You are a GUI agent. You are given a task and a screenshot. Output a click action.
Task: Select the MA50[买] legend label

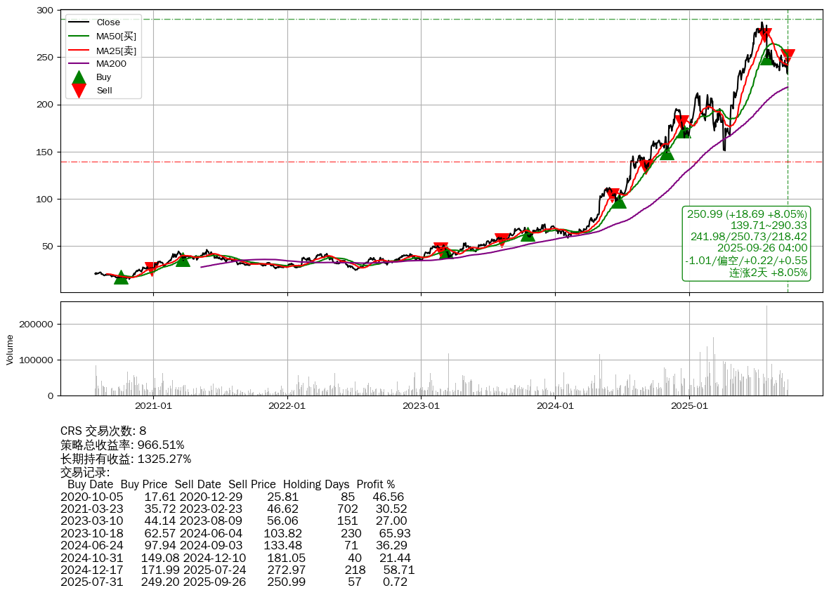[117, 36]
